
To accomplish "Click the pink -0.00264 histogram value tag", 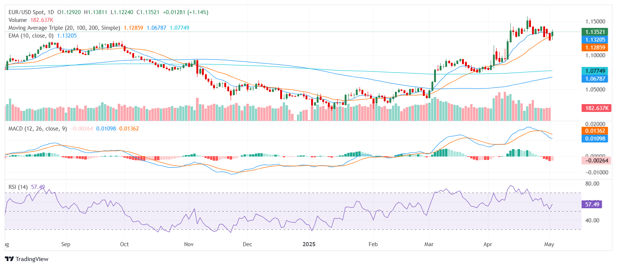I will click(x=596, y=161).
